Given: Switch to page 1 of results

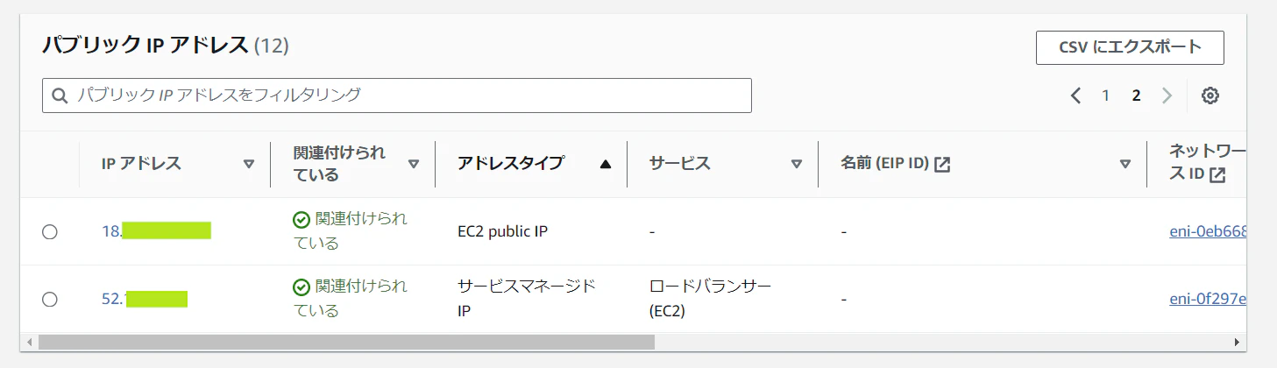Looking at the screenshot, I should coord(1106,96).
